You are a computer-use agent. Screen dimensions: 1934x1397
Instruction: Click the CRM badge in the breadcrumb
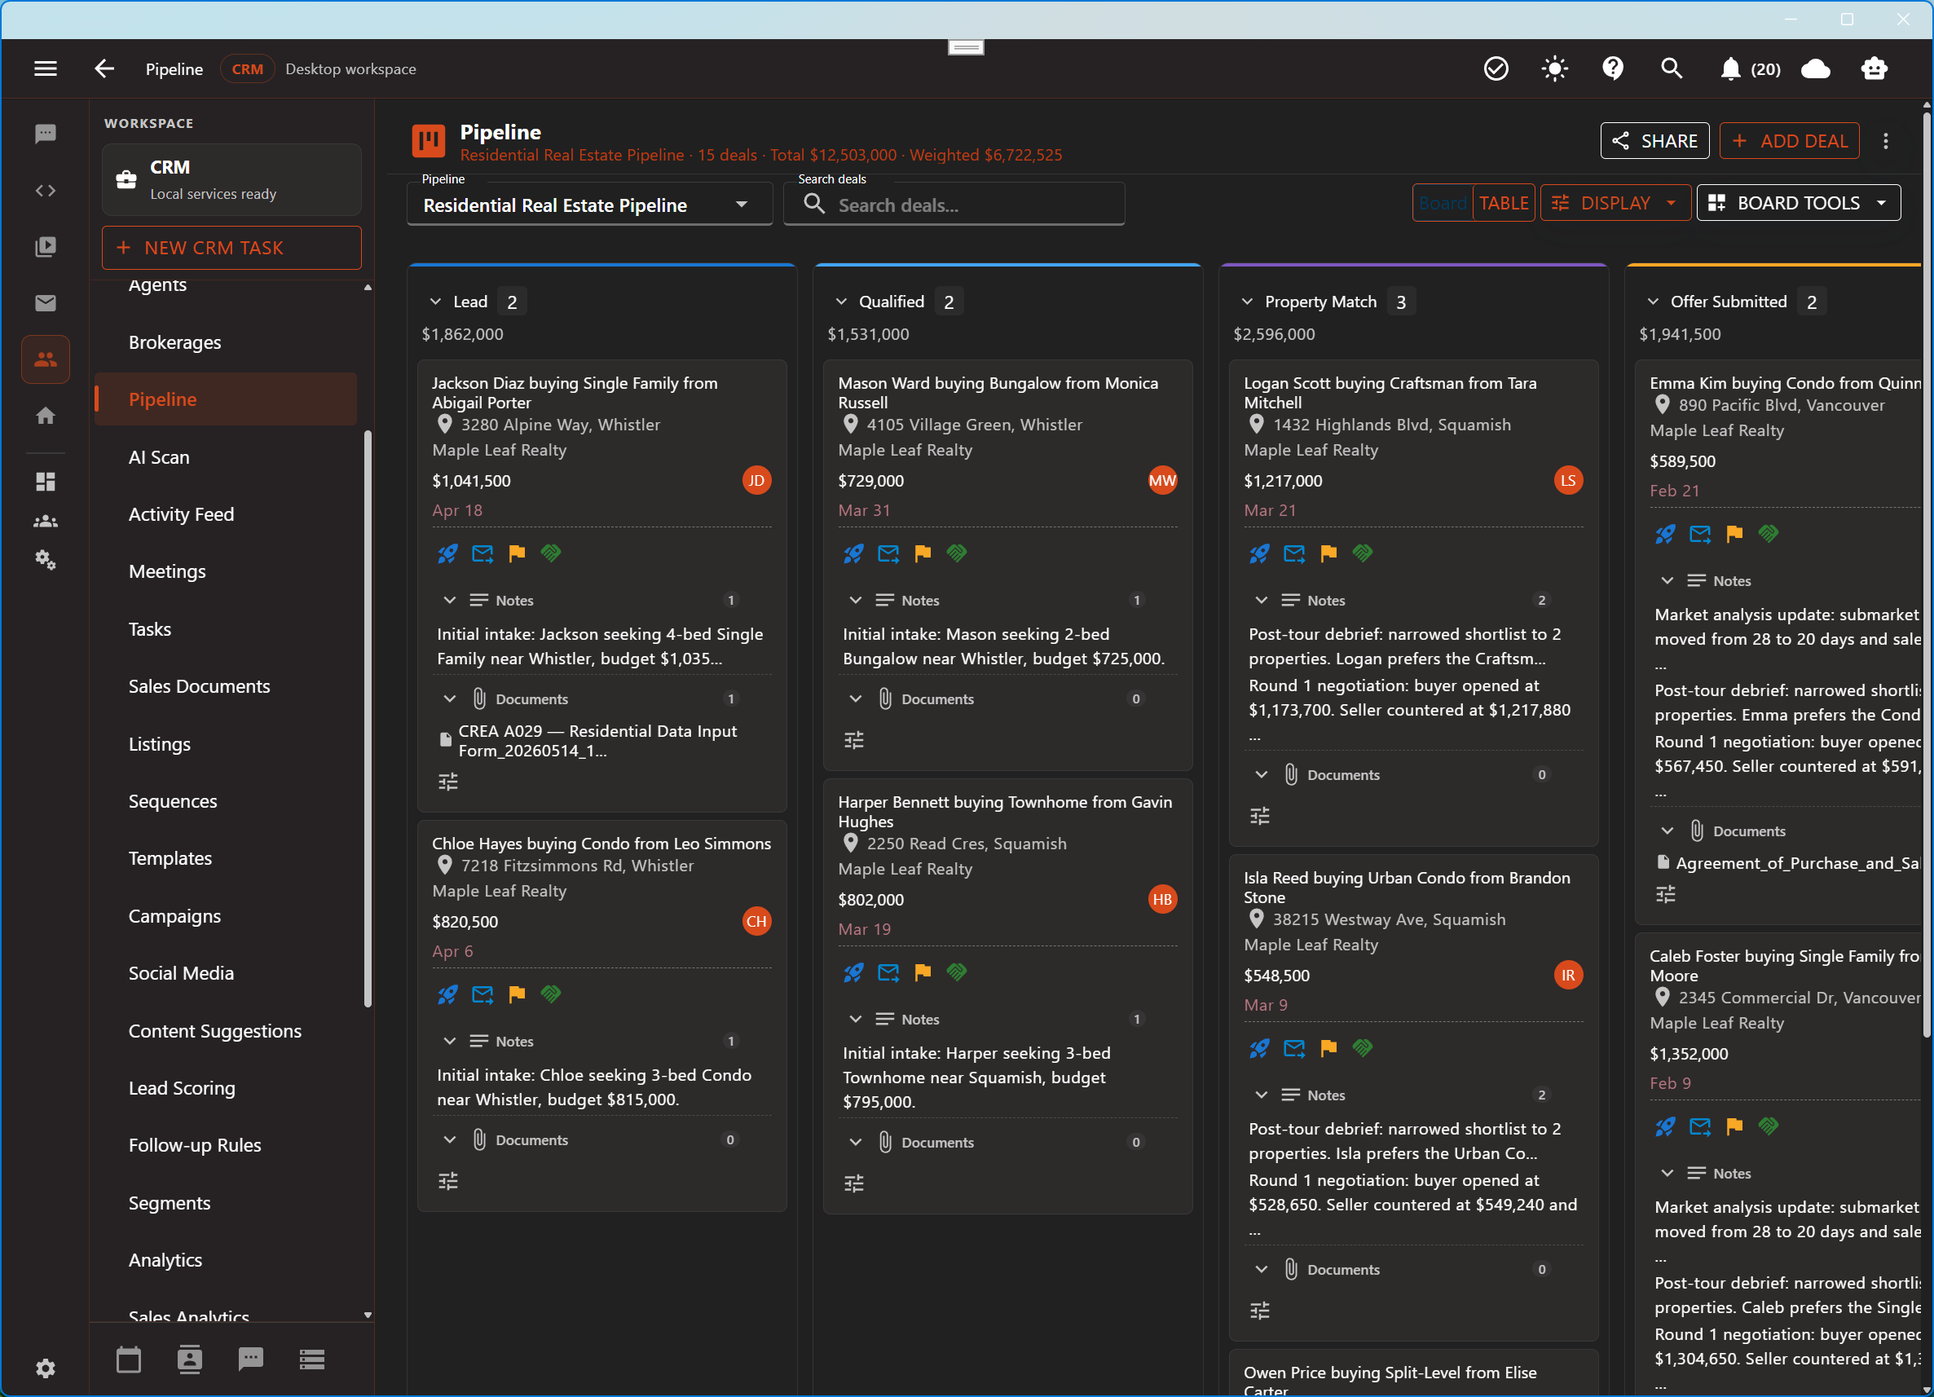click(x=247, y=69)
